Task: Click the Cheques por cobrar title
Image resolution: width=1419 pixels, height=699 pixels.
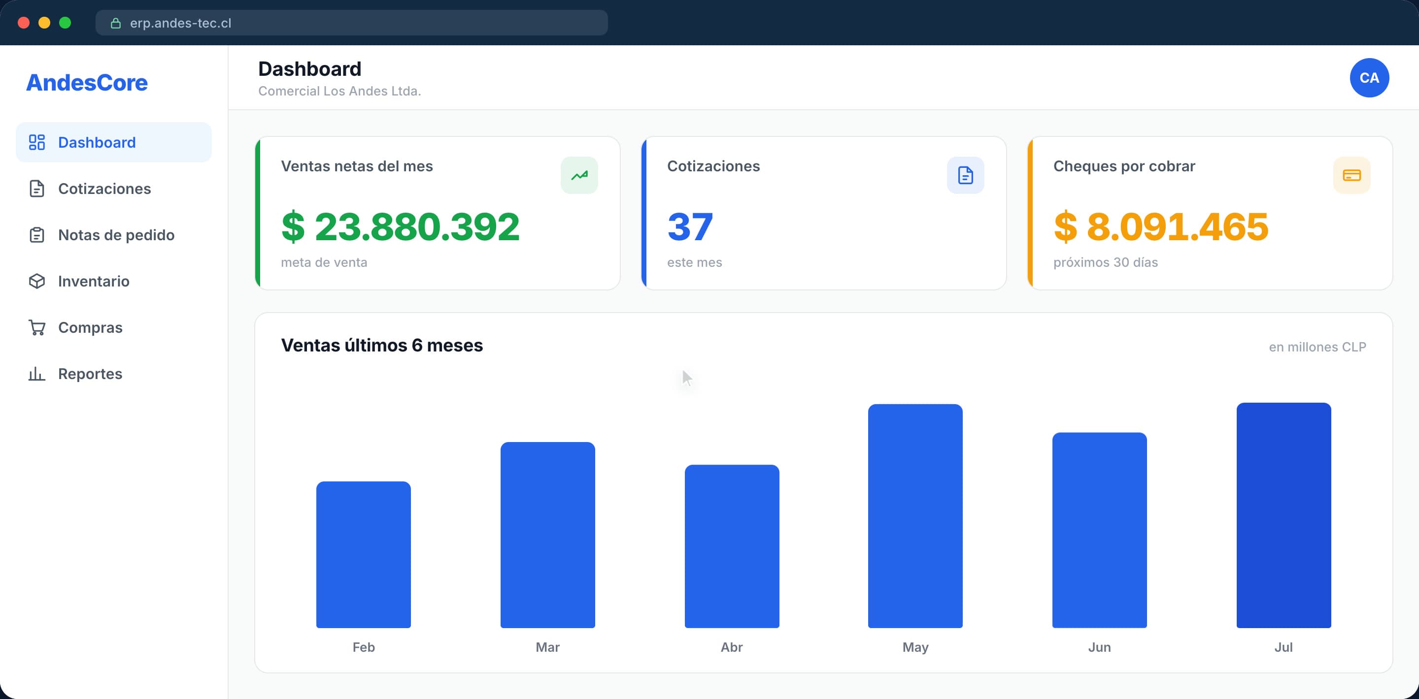Action: (1124, 166)
